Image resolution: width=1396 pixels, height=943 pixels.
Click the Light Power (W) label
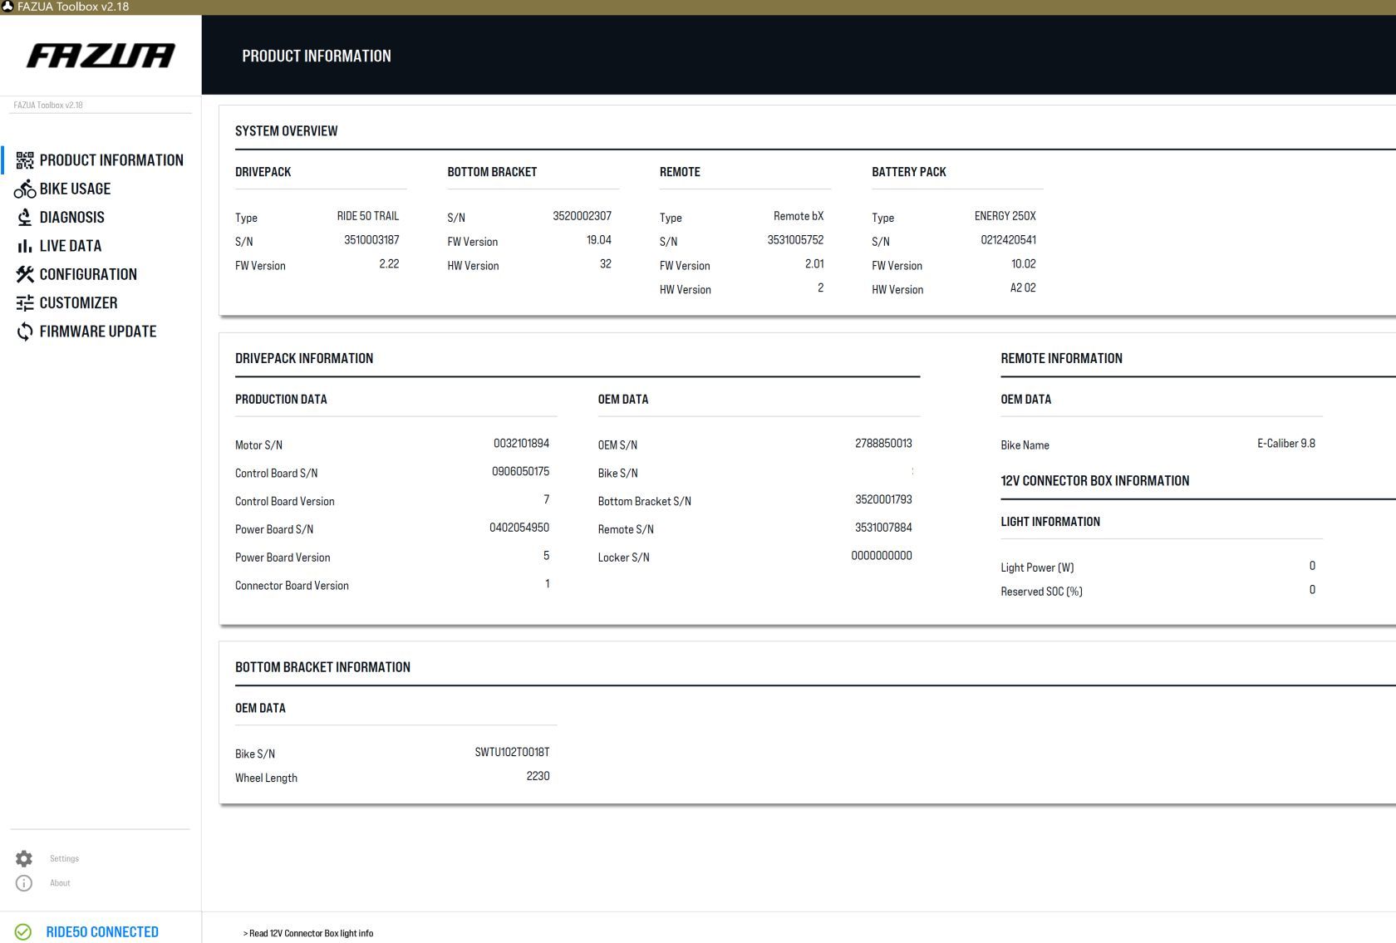(1037, 567)
